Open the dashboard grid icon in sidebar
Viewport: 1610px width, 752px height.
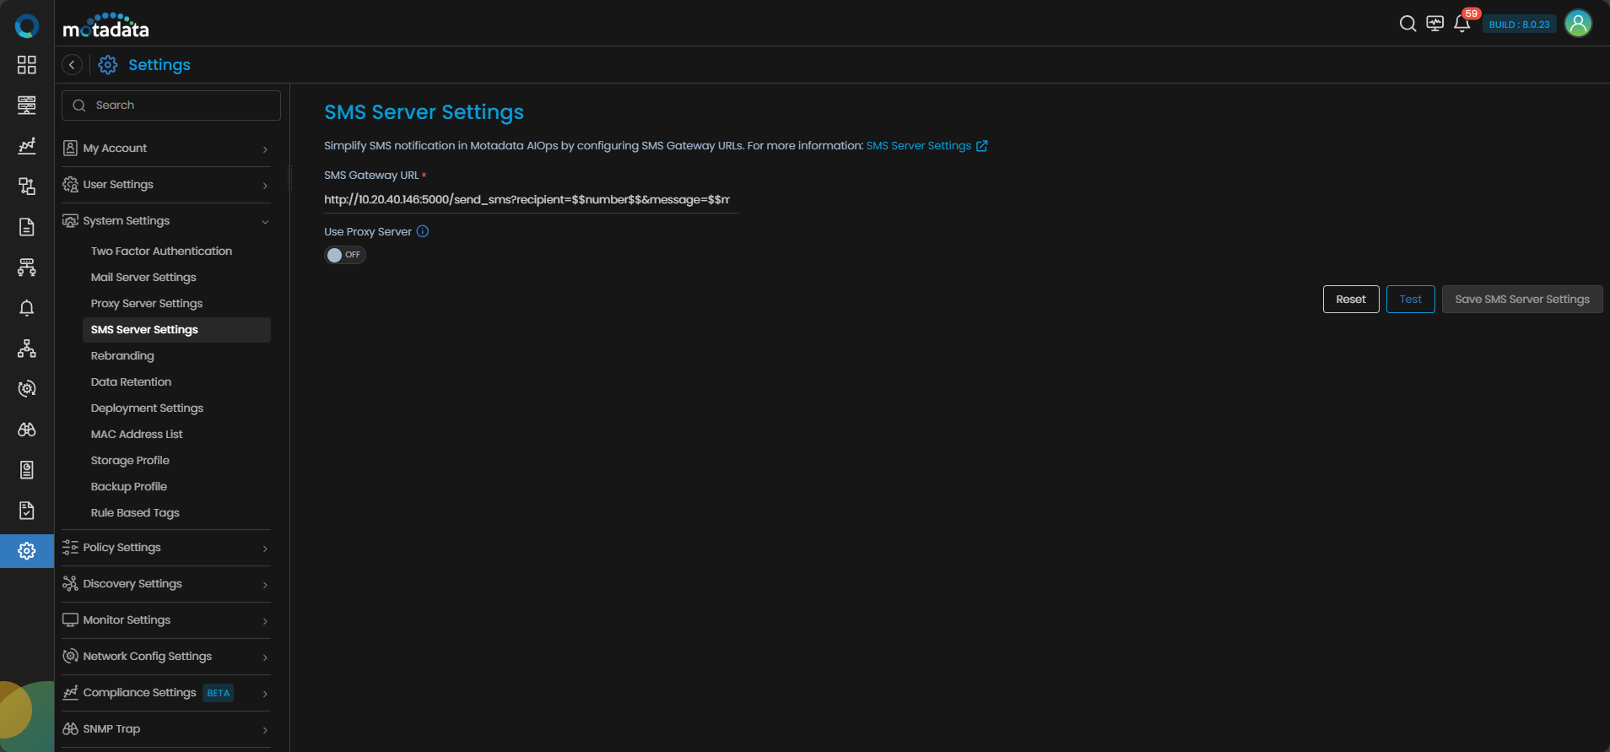point(27,65)
